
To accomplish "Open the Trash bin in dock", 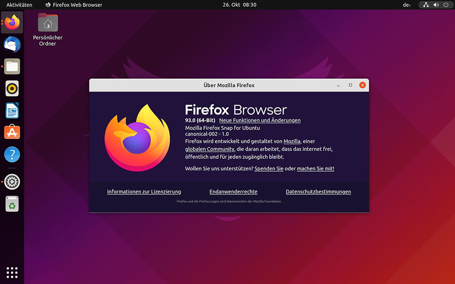I will tap(12, 204).
